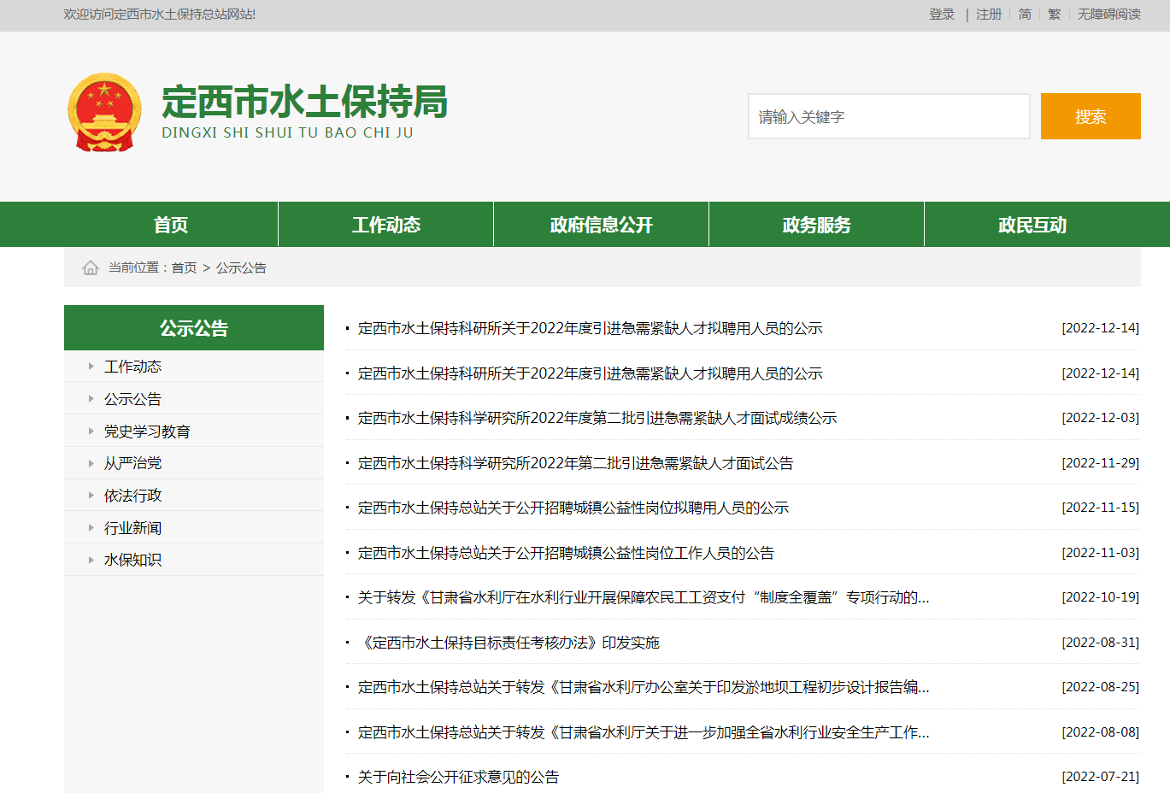Switch to 政务服务 navigation tab
The height and width of the screenshot is (793, 1170).
[816, 225]
